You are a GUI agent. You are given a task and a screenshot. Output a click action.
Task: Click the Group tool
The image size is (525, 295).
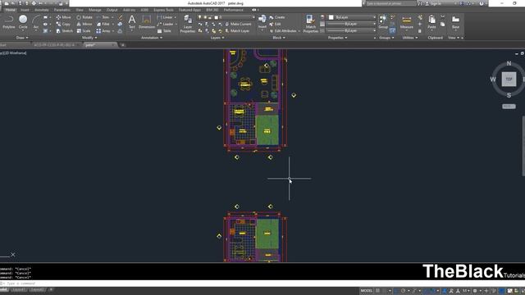click(383, 22)
